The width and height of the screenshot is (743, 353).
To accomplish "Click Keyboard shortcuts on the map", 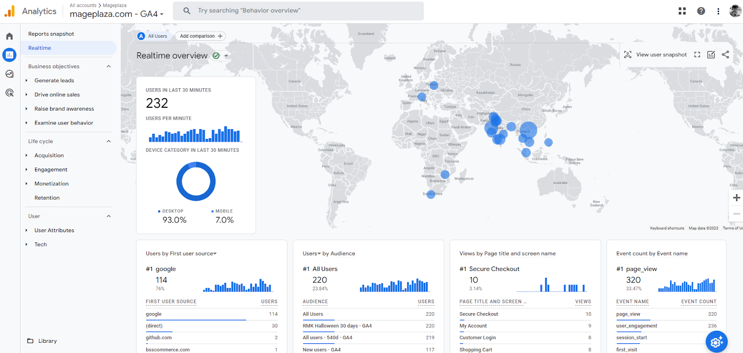I will tap(667, 228).
